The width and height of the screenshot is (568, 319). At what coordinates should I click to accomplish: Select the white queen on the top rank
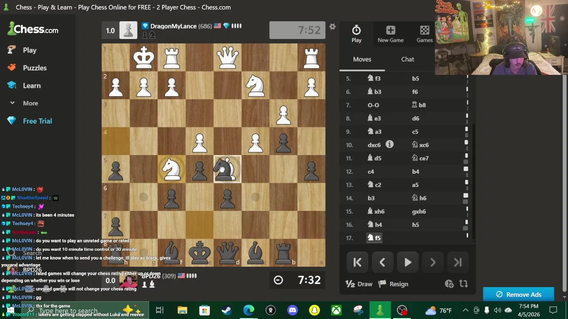(x=228, y=58)
